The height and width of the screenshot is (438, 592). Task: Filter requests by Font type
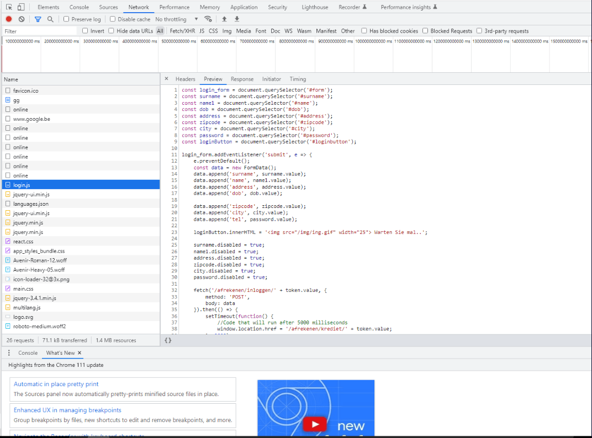tap(261, 31)
